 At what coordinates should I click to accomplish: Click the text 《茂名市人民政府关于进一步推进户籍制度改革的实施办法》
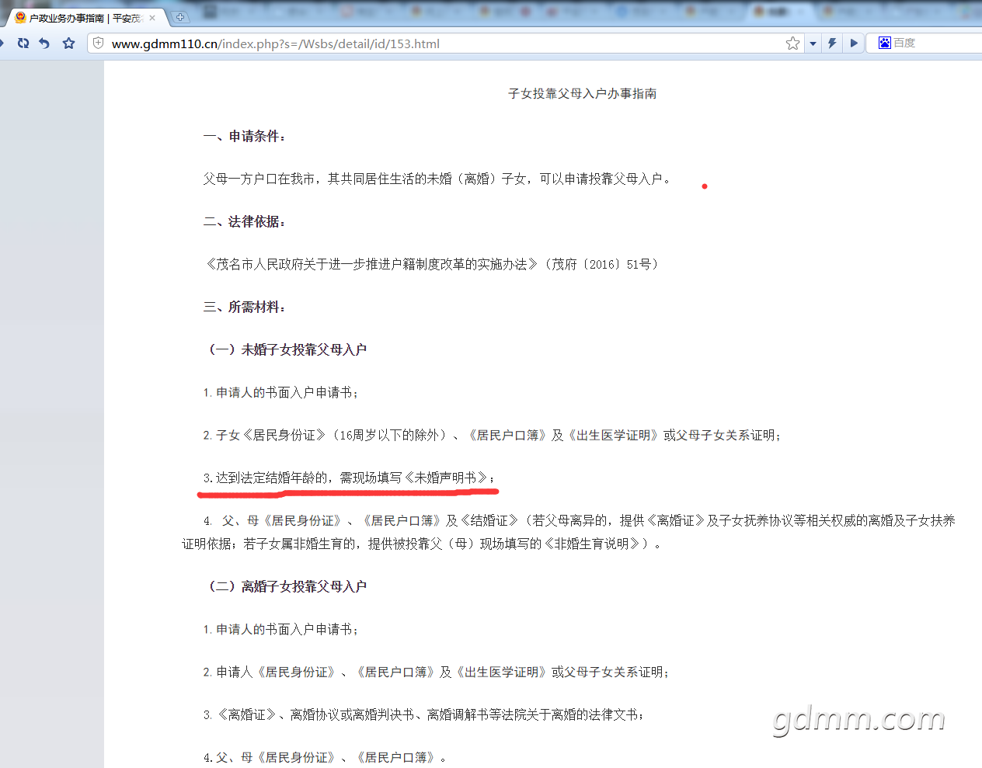click(371, 264)
